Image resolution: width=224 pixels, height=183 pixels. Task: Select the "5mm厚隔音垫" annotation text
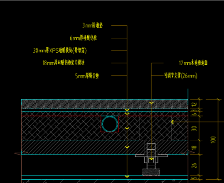(x=87, y=76)
